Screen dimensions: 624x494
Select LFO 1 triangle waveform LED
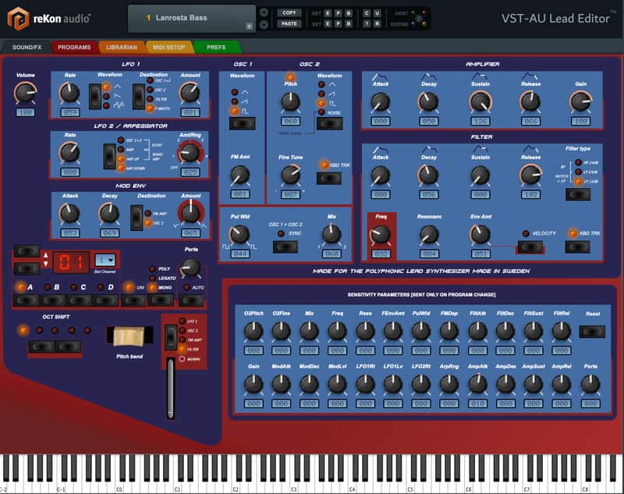(106, 87)
